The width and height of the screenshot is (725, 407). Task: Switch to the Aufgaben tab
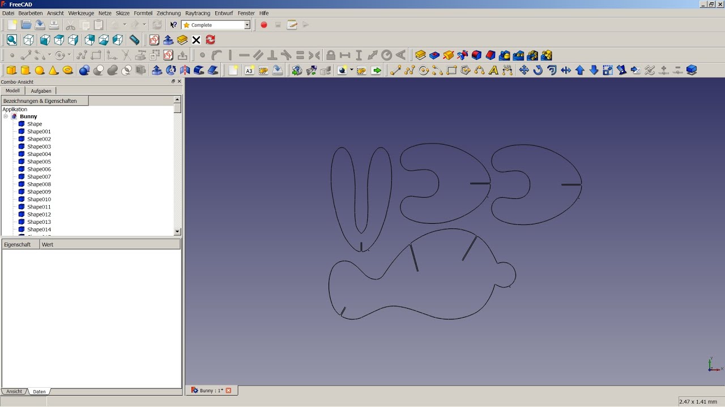pos(41,90)
